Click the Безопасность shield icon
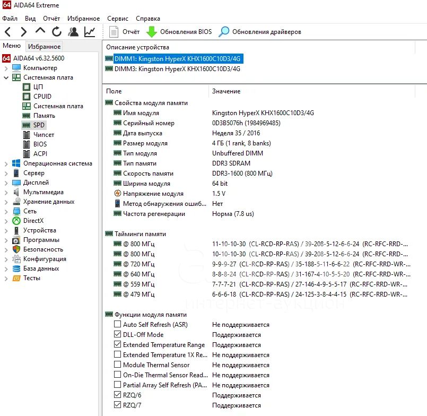Screen dimensions: 427x416 (16, 249)
